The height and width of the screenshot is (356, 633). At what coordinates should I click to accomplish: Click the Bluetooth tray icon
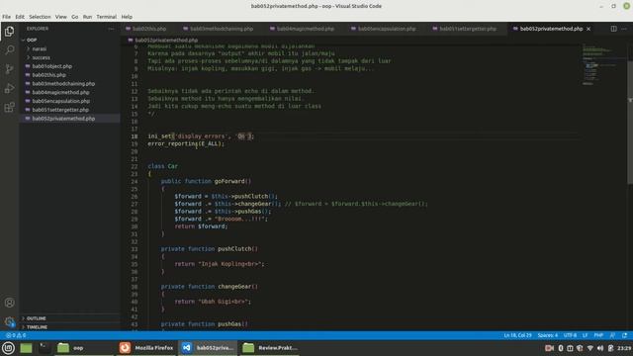(561, 348)
